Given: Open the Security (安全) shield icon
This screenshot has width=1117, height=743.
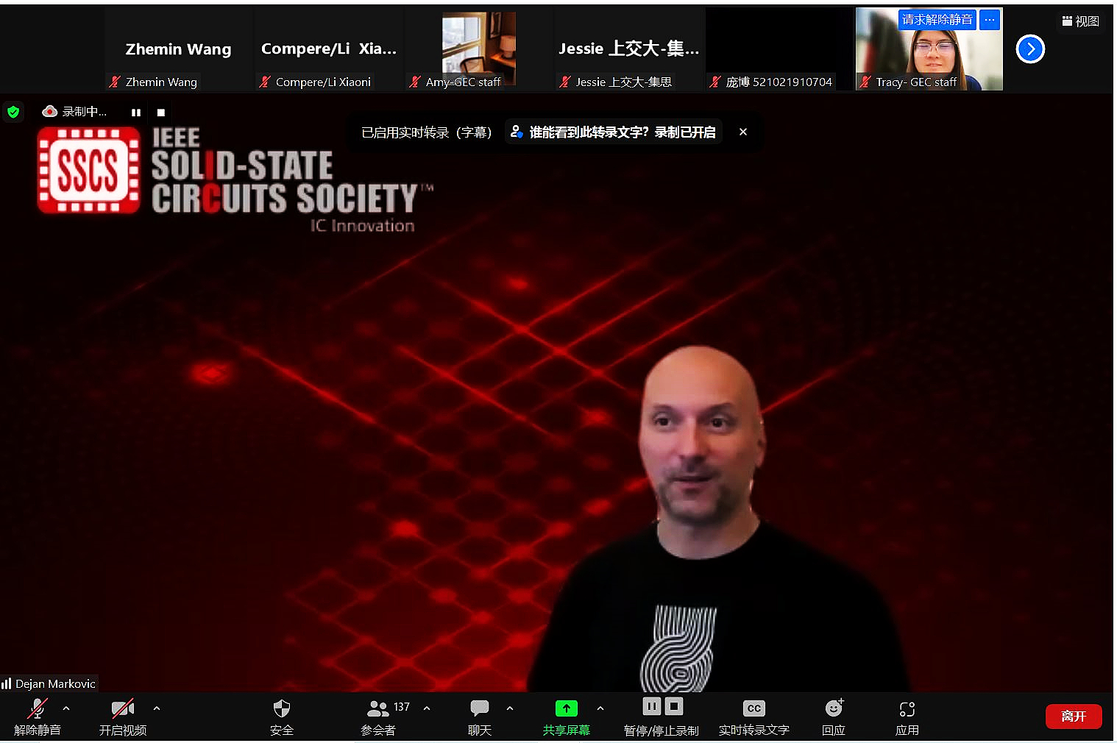Looking at the screenshot, I should [x=281, y=708].
